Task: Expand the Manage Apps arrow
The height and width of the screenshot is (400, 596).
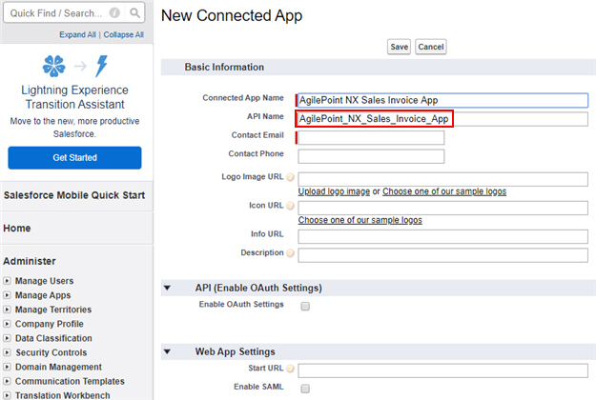Action: click(7, 295)
